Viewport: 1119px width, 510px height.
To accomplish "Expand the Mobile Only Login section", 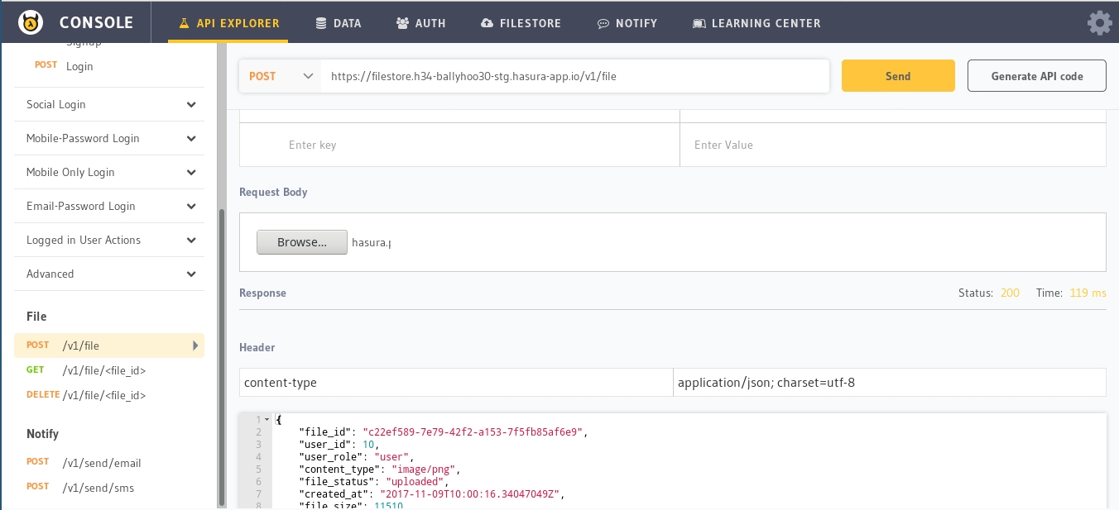I will click(x=109, y=172).
